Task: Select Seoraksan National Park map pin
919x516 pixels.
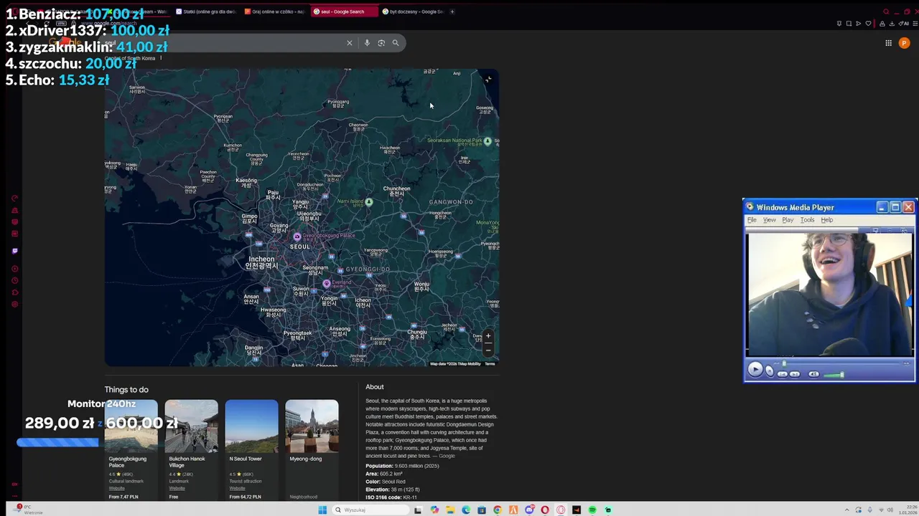Action: [488, 141]
